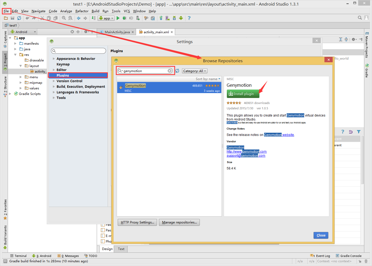Switch to the Text editor tab
The image size is (372, 266).
click(121, 249)
